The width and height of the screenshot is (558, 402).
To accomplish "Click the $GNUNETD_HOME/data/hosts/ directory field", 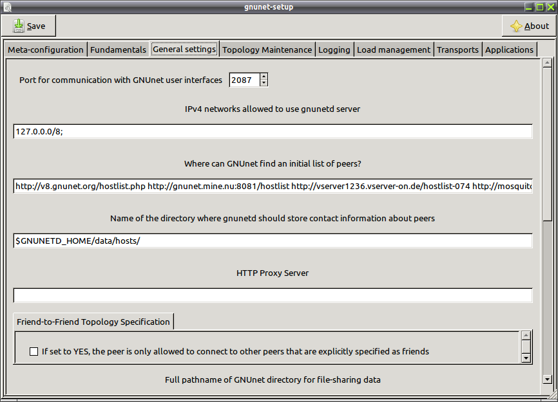I will tap(273, 241).
